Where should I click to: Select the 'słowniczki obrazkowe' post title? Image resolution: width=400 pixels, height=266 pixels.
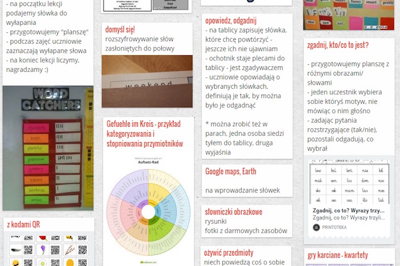point(233,212)
